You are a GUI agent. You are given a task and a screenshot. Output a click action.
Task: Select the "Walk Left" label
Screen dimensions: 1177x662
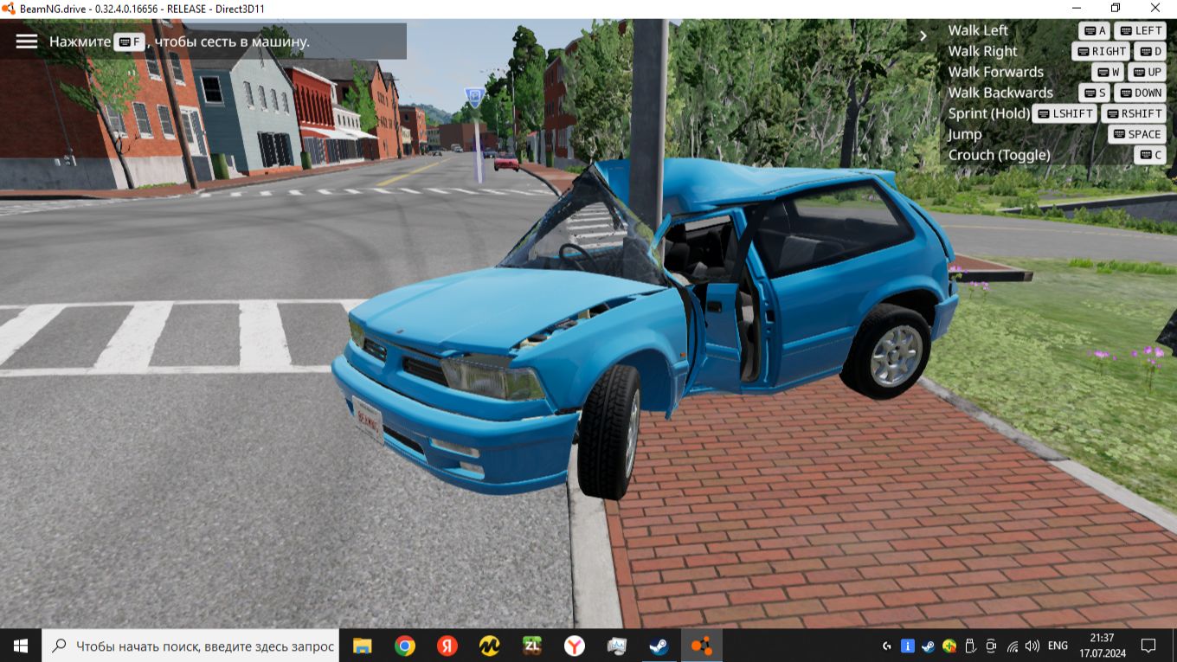click(x=978, y=30)
